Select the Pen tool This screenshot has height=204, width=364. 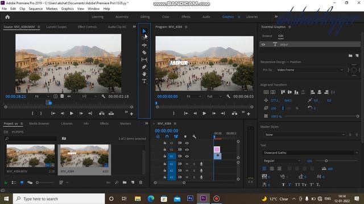(x=144, y=67)
